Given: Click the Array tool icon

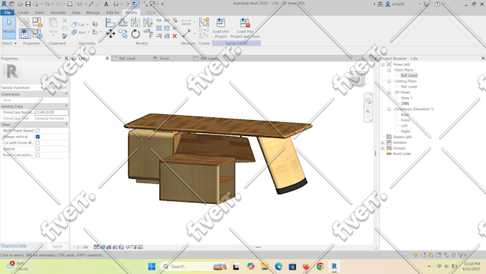Looking at the screenshot, I should tap(159, 28).
